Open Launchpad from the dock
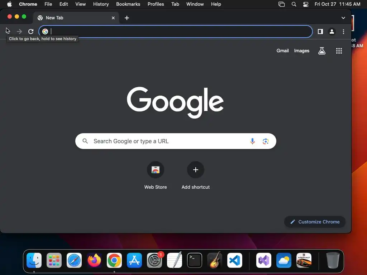 [54, 260]
